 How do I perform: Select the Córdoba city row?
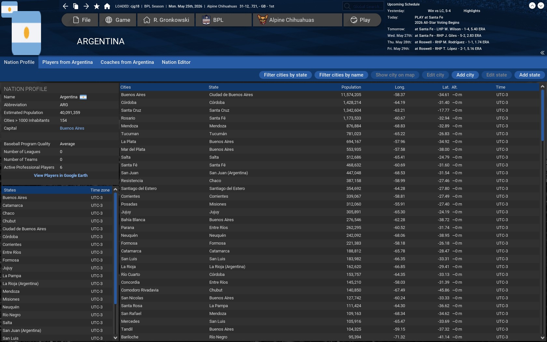[x=330, y=103]
